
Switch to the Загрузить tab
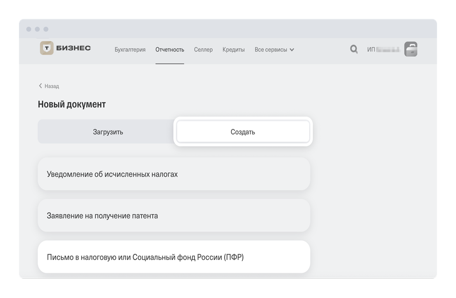pyautogui.click(x=108, y=132)
